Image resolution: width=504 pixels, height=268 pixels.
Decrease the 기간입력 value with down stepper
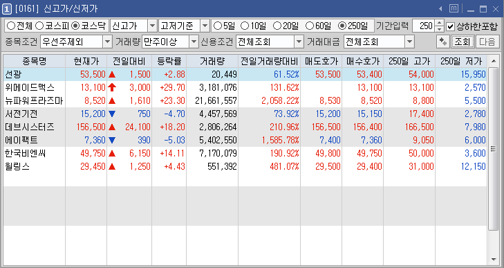coord(439,29)
